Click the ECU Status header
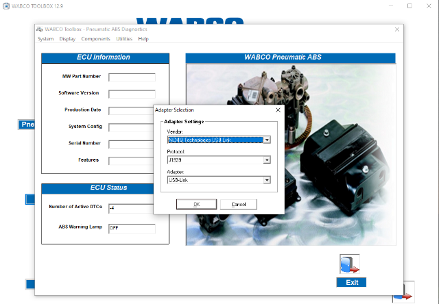 coord(97,188)
